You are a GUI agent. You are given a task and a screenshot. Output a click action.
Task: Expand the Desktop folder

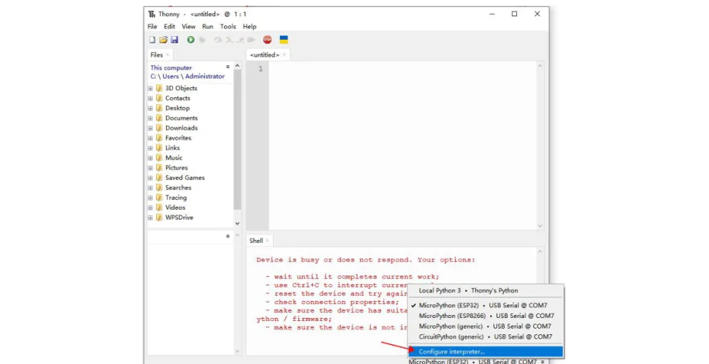click(x=150, y=108)
